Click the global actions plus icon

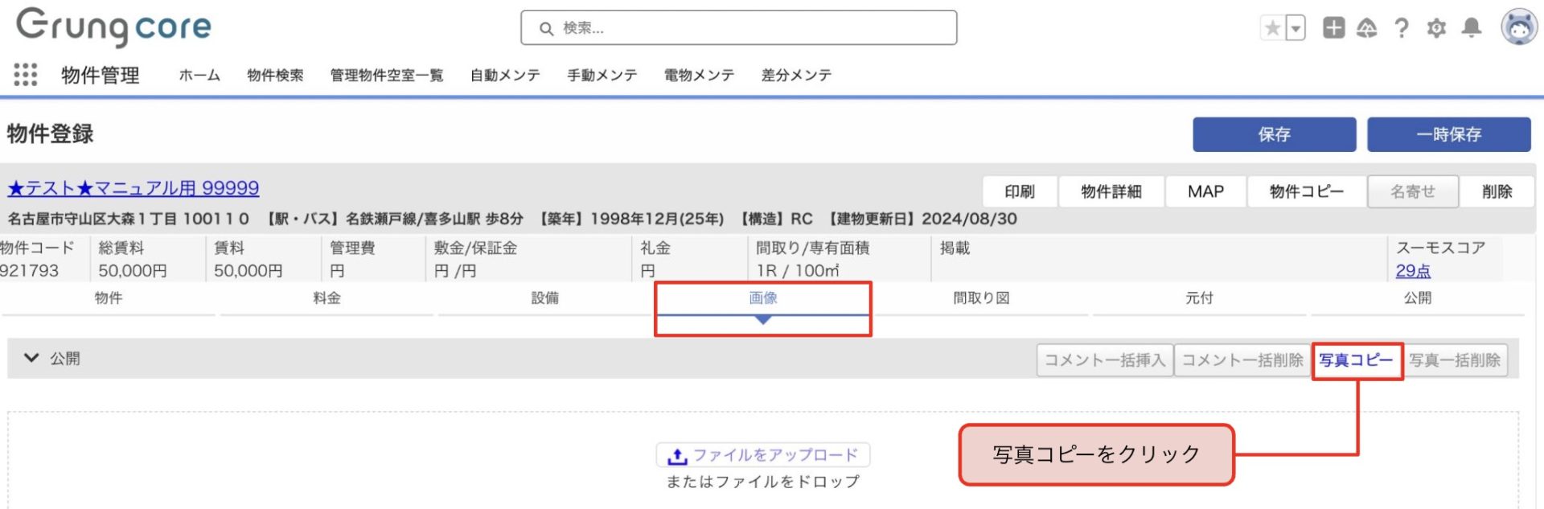click(x=1333, y=28)
